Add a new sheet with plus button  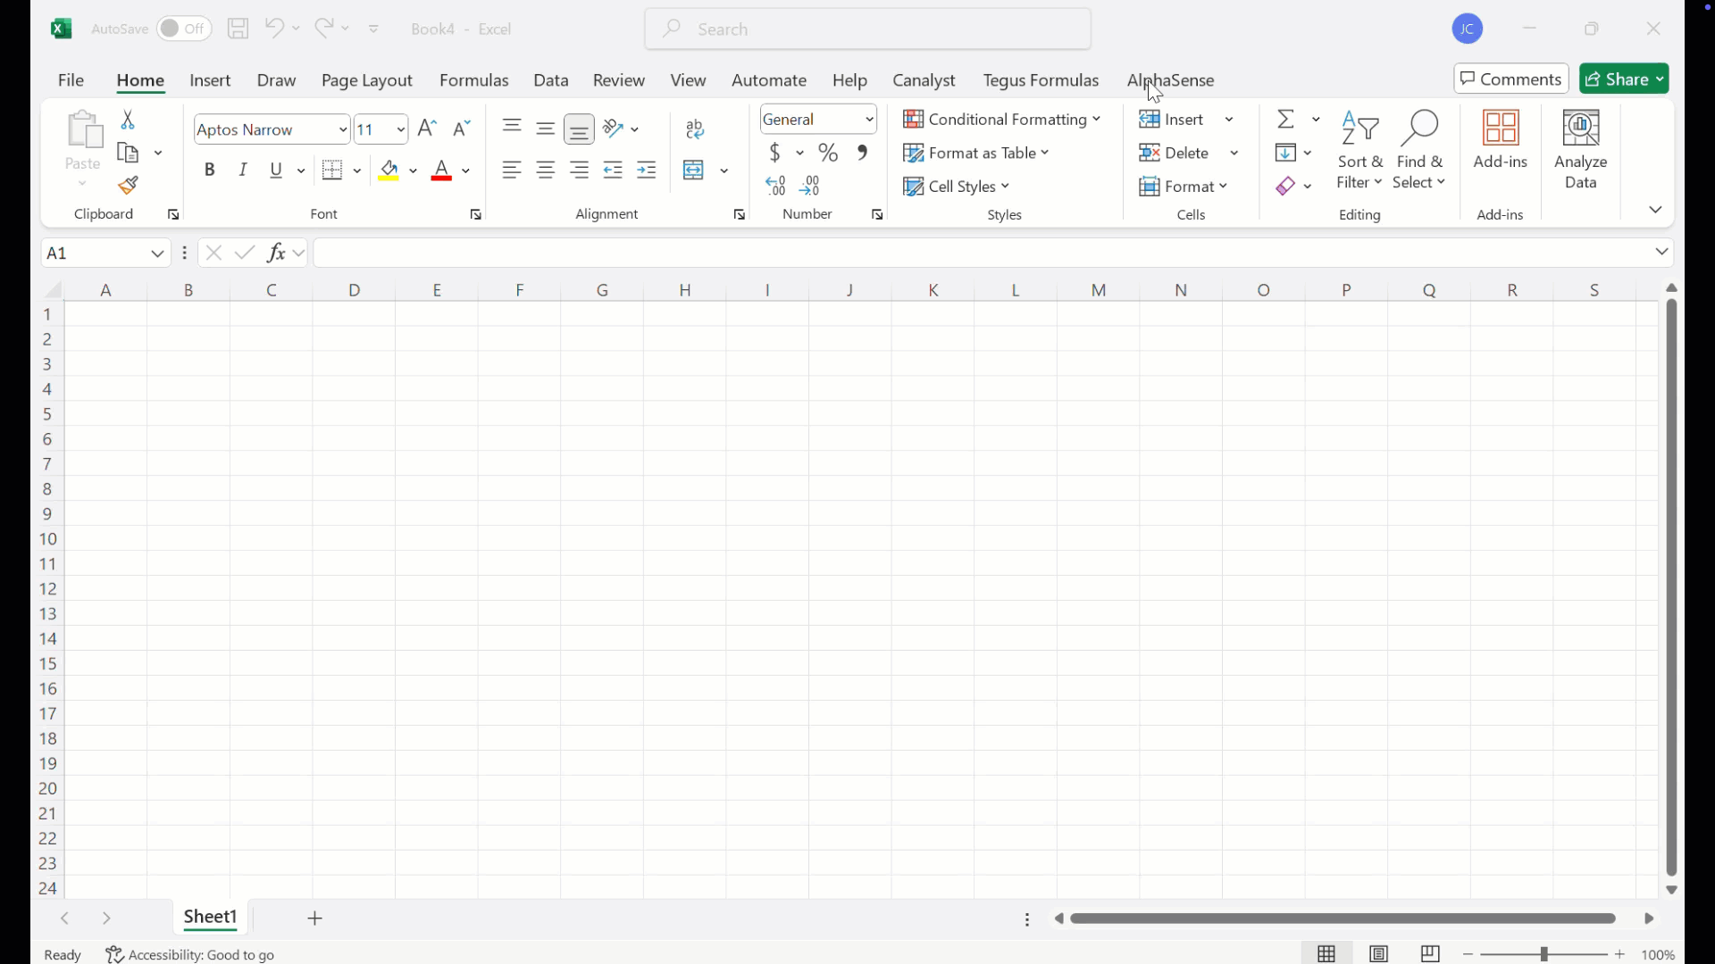315,918
